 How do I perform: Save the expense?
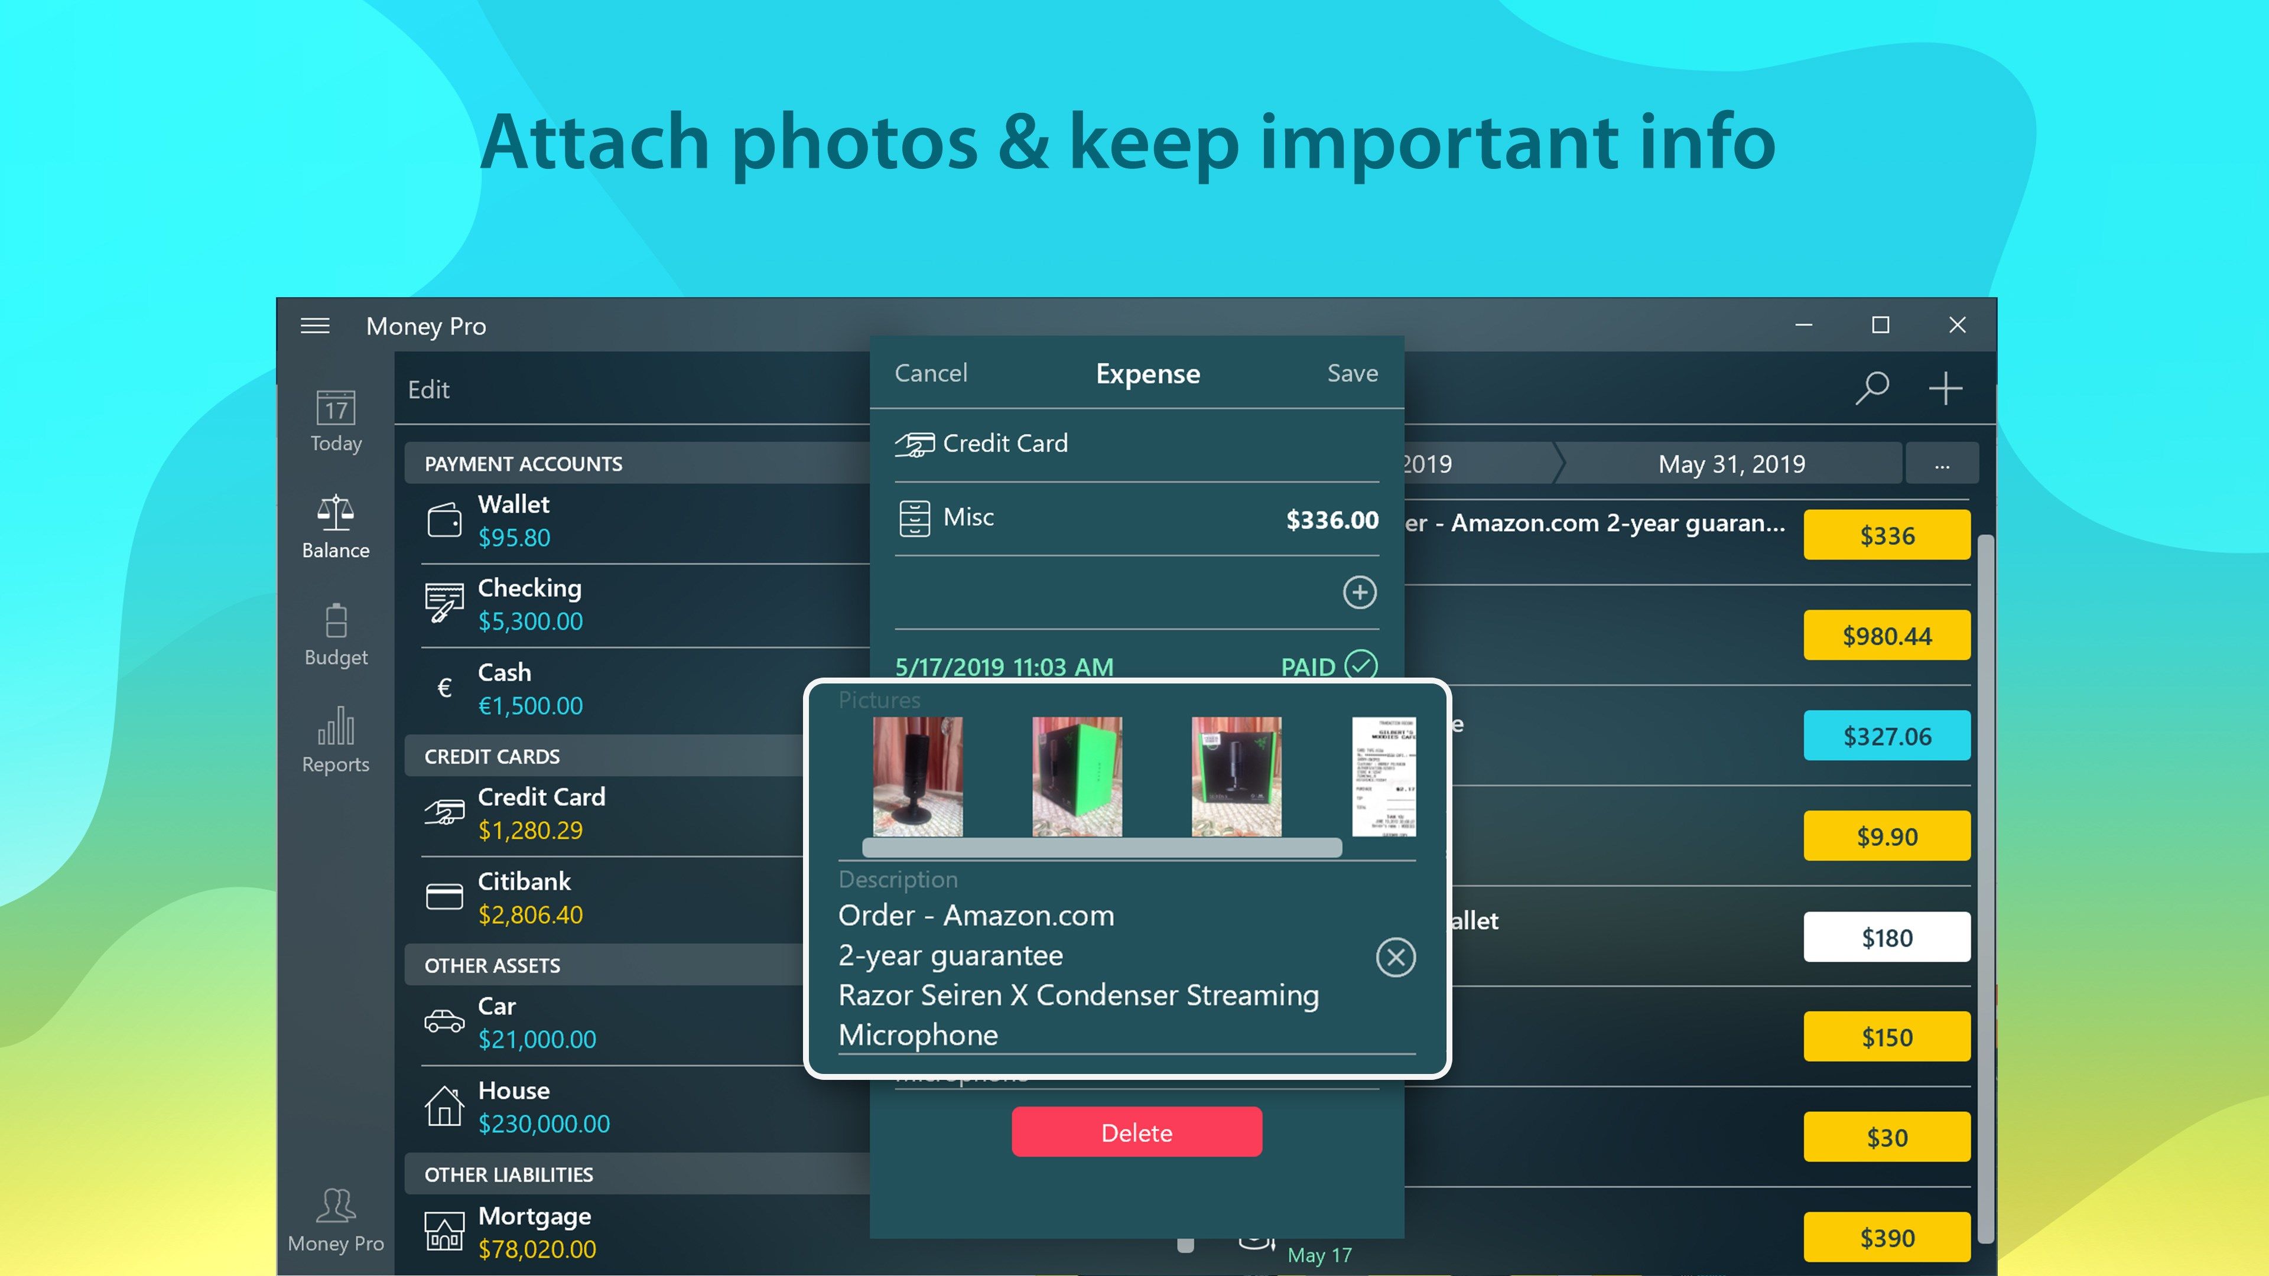(1352, 373)
